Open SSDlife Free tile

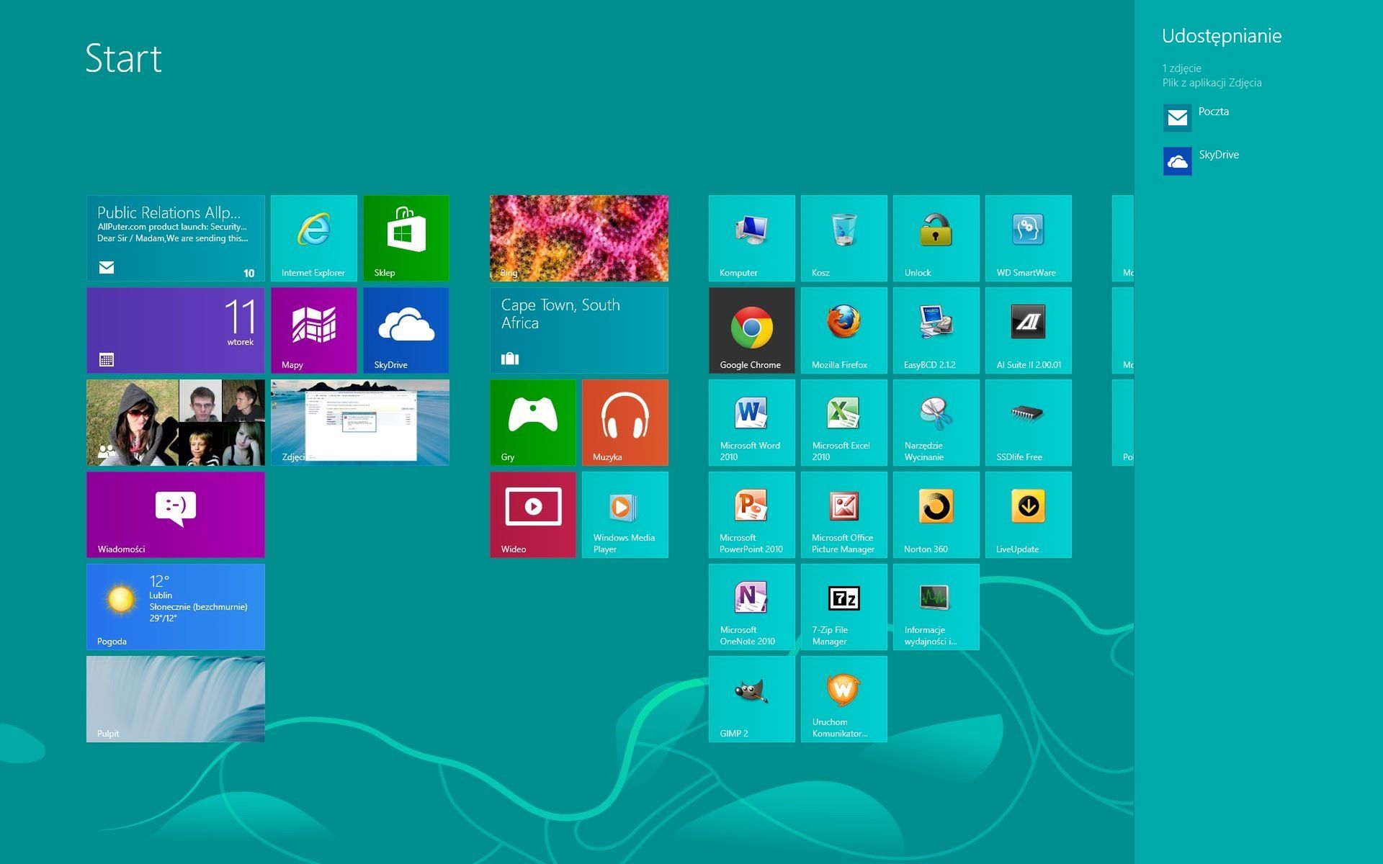pos(1029,423)
